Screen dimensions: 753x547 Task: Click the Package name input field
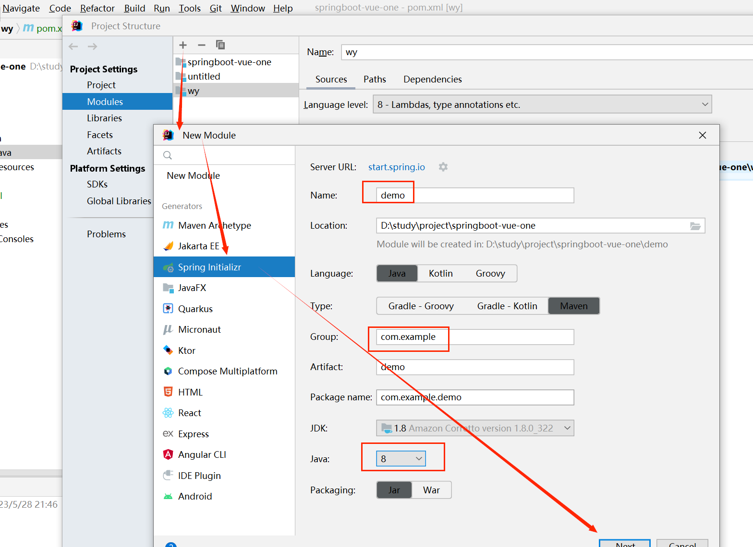475,397
